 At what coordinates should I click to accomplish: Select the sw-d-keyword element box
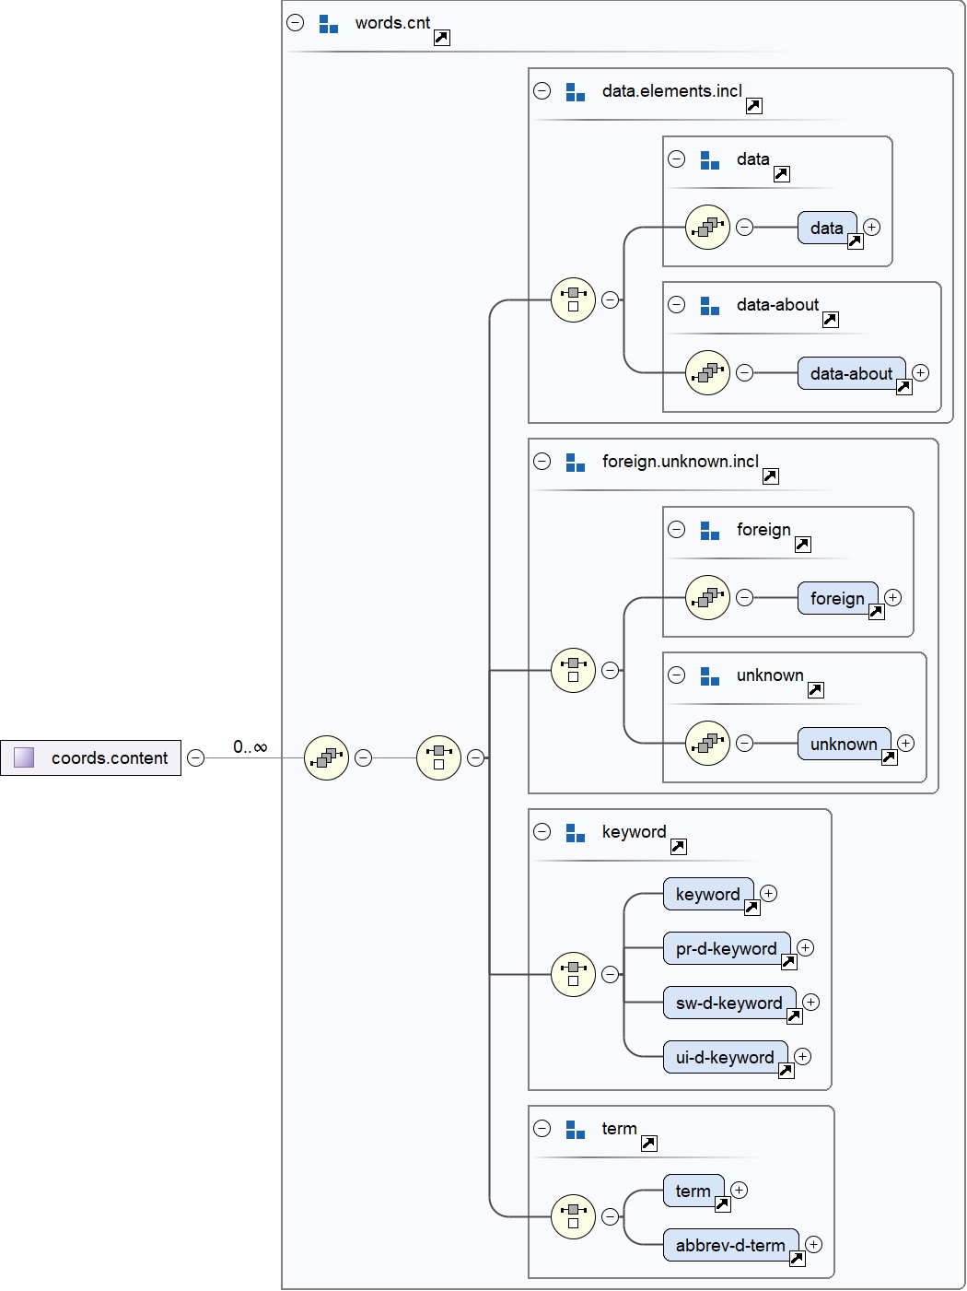tap(728, 1003)
